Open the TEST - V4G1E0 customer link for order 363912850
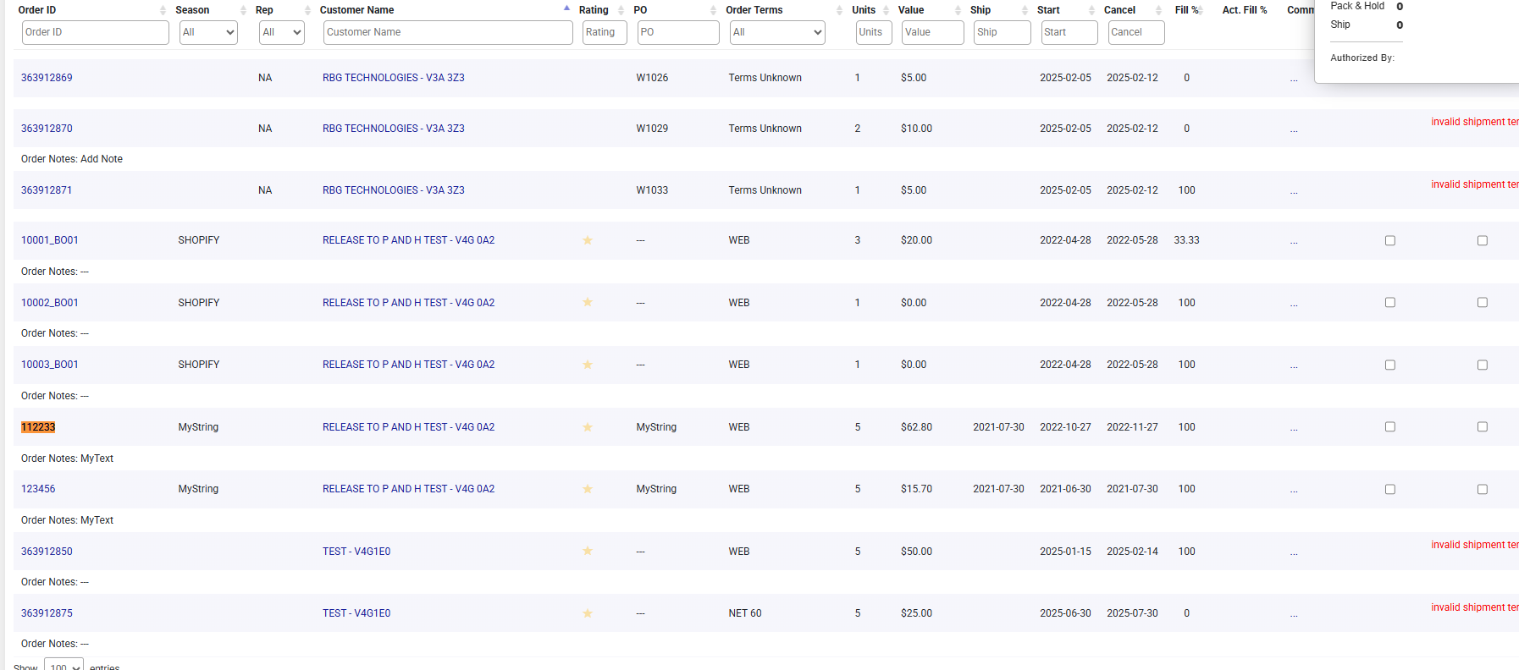The image size is (1519, 670). [x=356, y=552]
